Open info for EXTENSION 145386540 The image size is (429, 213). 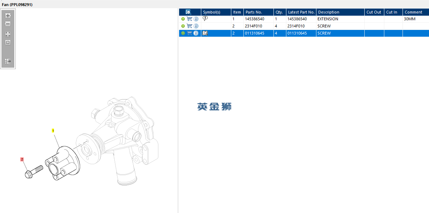pyautogui.click(x=196, y=19)
